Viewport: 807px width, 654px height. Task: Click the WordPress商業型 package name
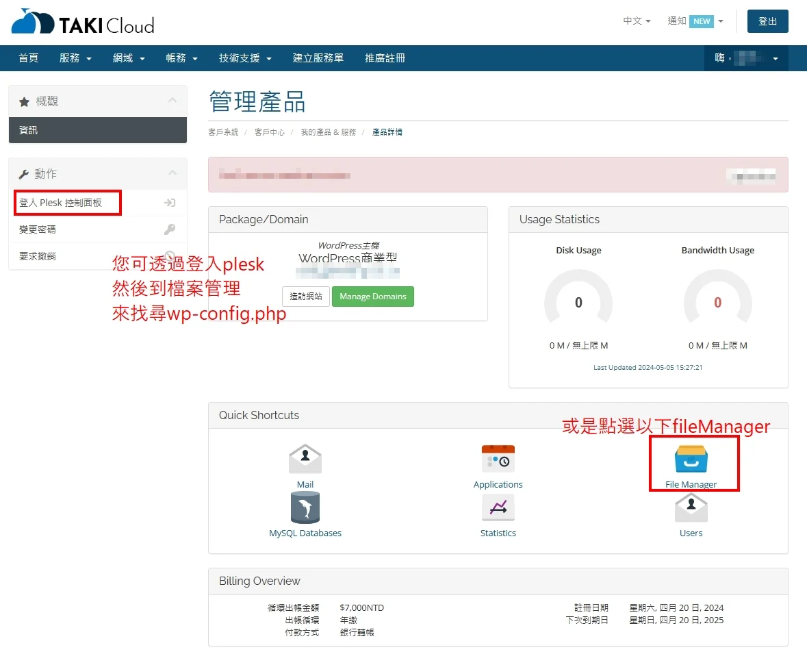[x=348, y=258]
